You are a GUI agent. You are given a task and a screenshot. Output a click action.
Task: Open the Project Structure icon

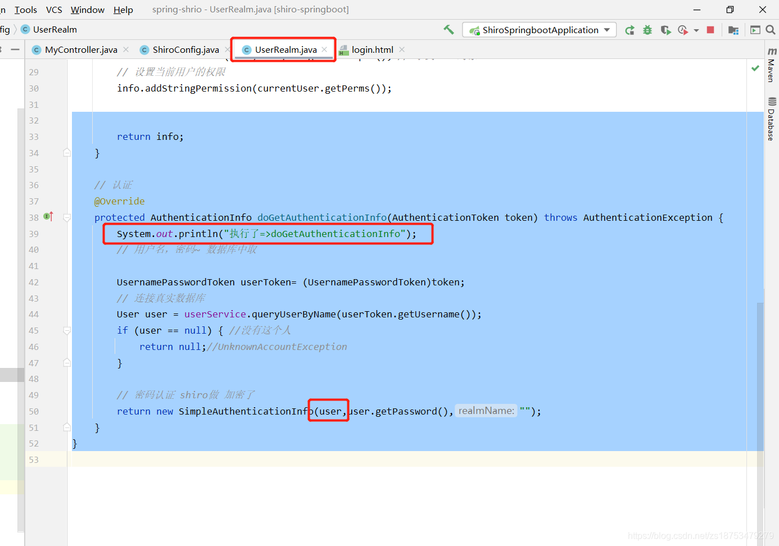coord(733,30)
